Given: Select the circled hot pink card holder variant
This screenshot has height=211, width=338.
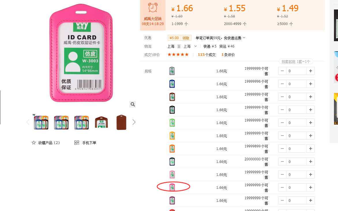Looking at the screenshot, I should [172, 187].
